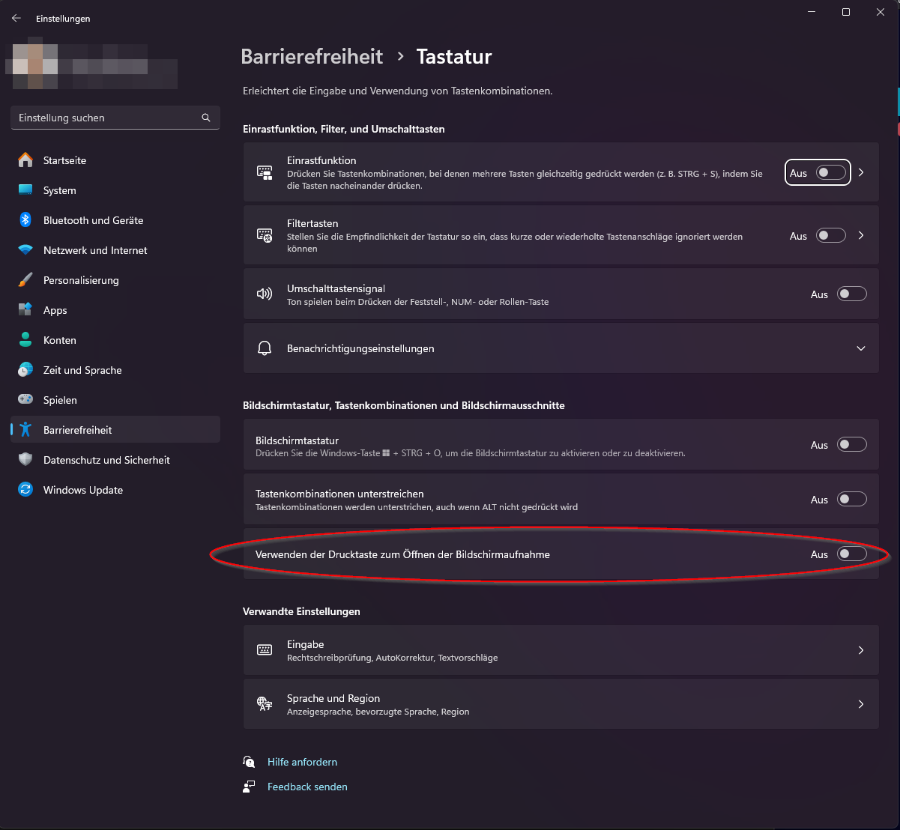Click the Hilfe anfordern icon
The width and height of the screenshot is (900, 830).
pyautogui.click(x=248, y=761)
